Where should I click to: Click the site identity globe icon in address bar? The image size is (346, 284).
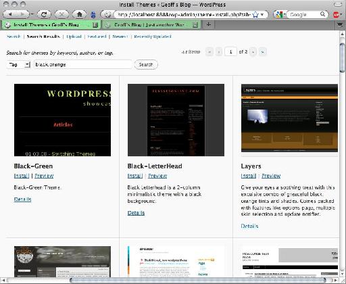click(x=108, y=14)
